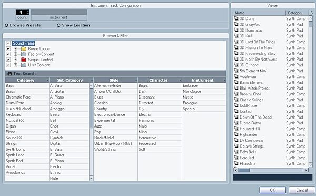Filter by Synth Pad category
The width and height of the screenshot is (316, 196).
(27, 161)
